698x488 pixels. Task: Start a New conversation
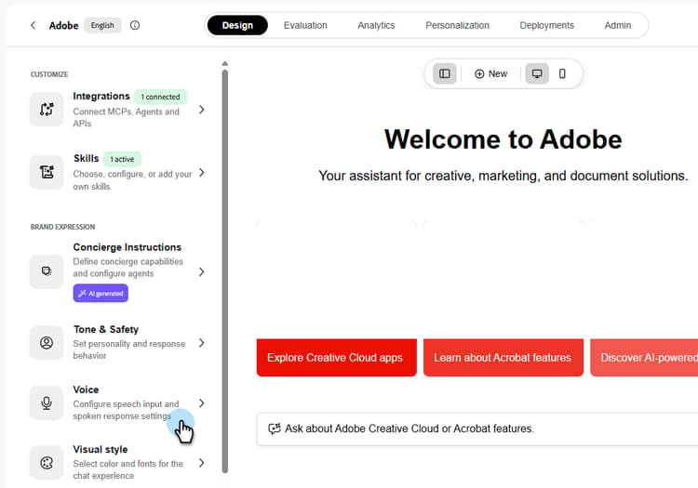(491, 73)
